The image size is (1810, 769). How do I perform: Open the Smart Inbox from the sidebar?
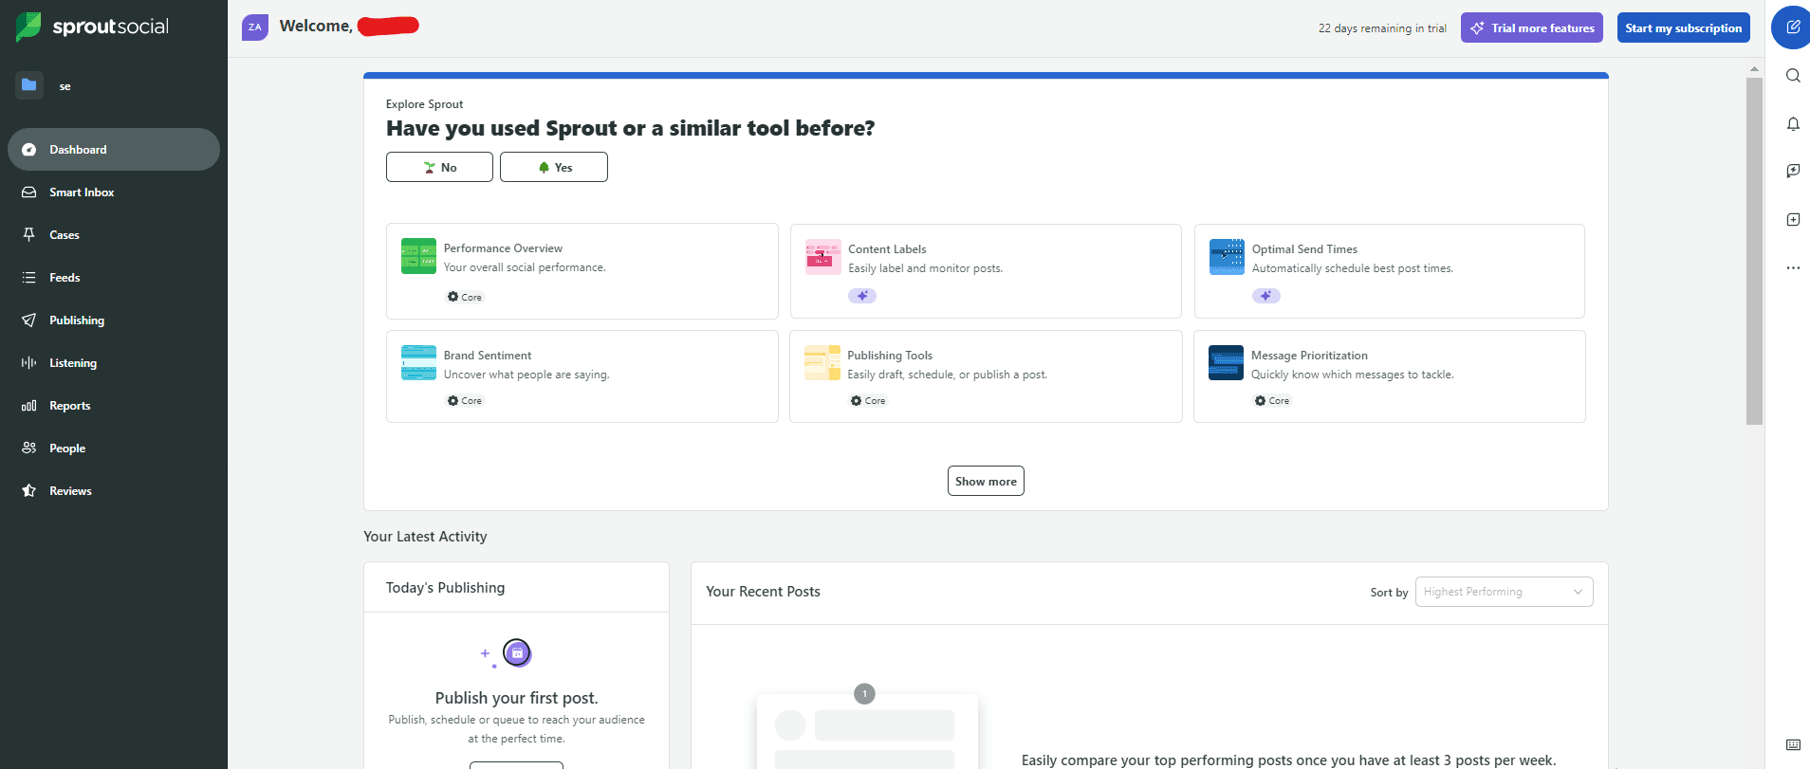(x=83, y=192)
